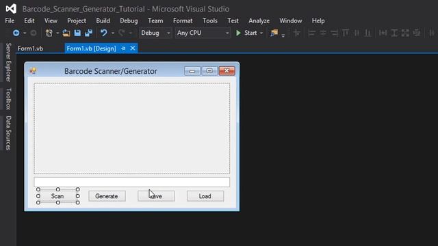The width and height of the screenshot is (438, 246).
Task: Click the Size to Grid icon
Action: click(417, 33)
